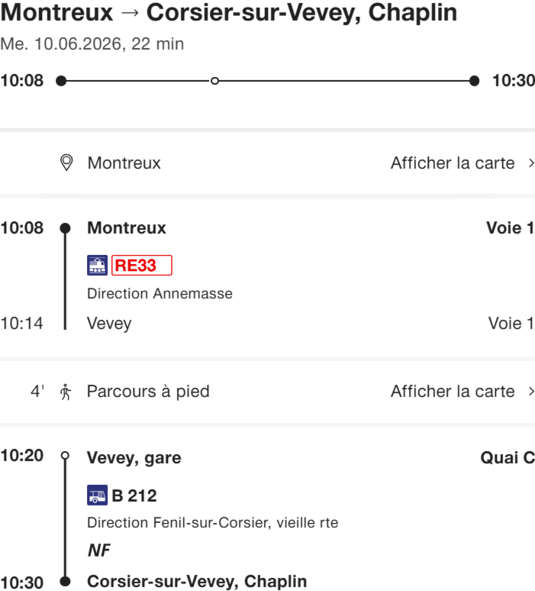Image resolution: width=535 pixels, height=591 pixels.
Task: Open map via chevron in walking row
Action: [x=531, y=392]
